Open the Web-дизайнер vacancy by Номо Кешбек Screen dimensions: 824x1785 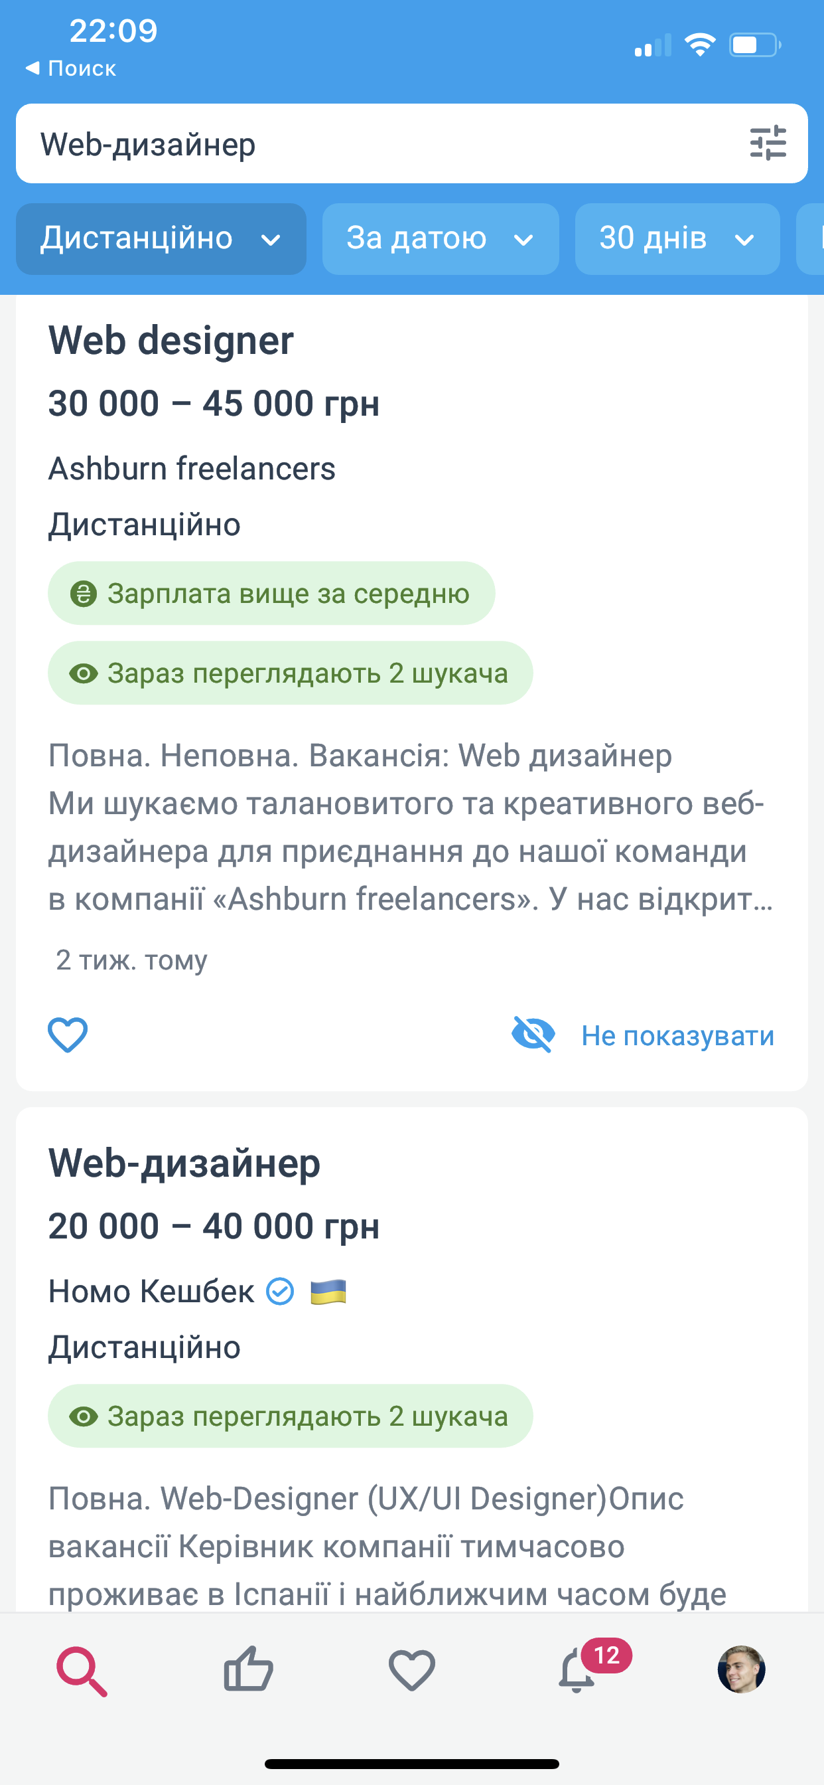click(x=184, y=1163)
